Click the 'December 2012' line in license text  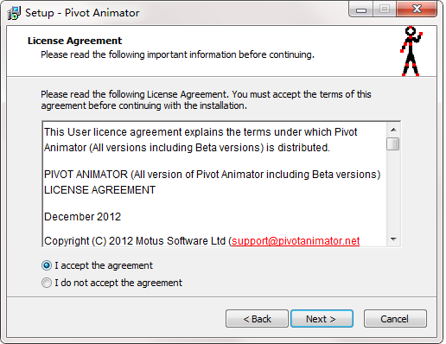click(83, 217)
